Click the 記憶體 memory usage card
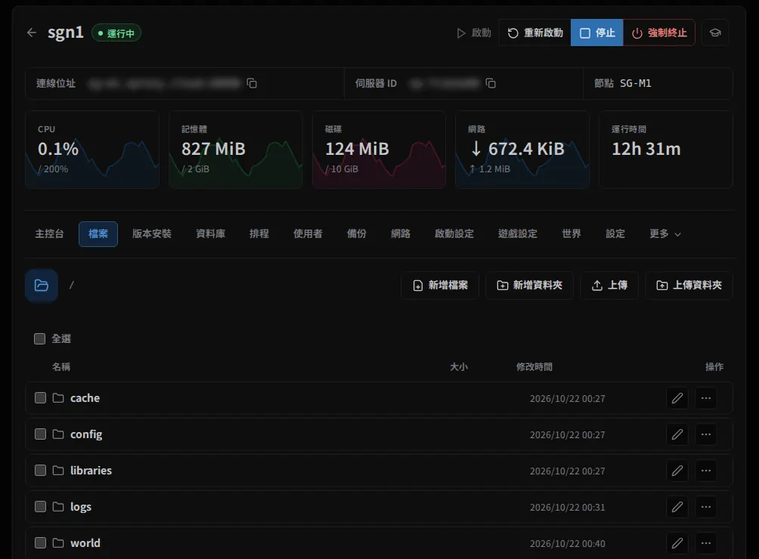 [x=236, y=150]
